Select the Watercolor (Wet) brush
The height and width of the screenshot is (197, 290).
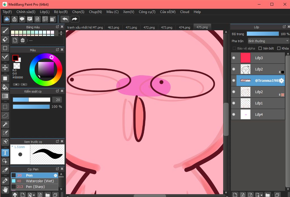(35, 181)
